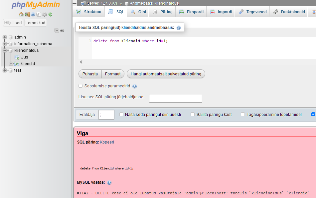Viewport: 316px width, 198px height.
Task: Click the log out door icon
Action: point(27,14)
